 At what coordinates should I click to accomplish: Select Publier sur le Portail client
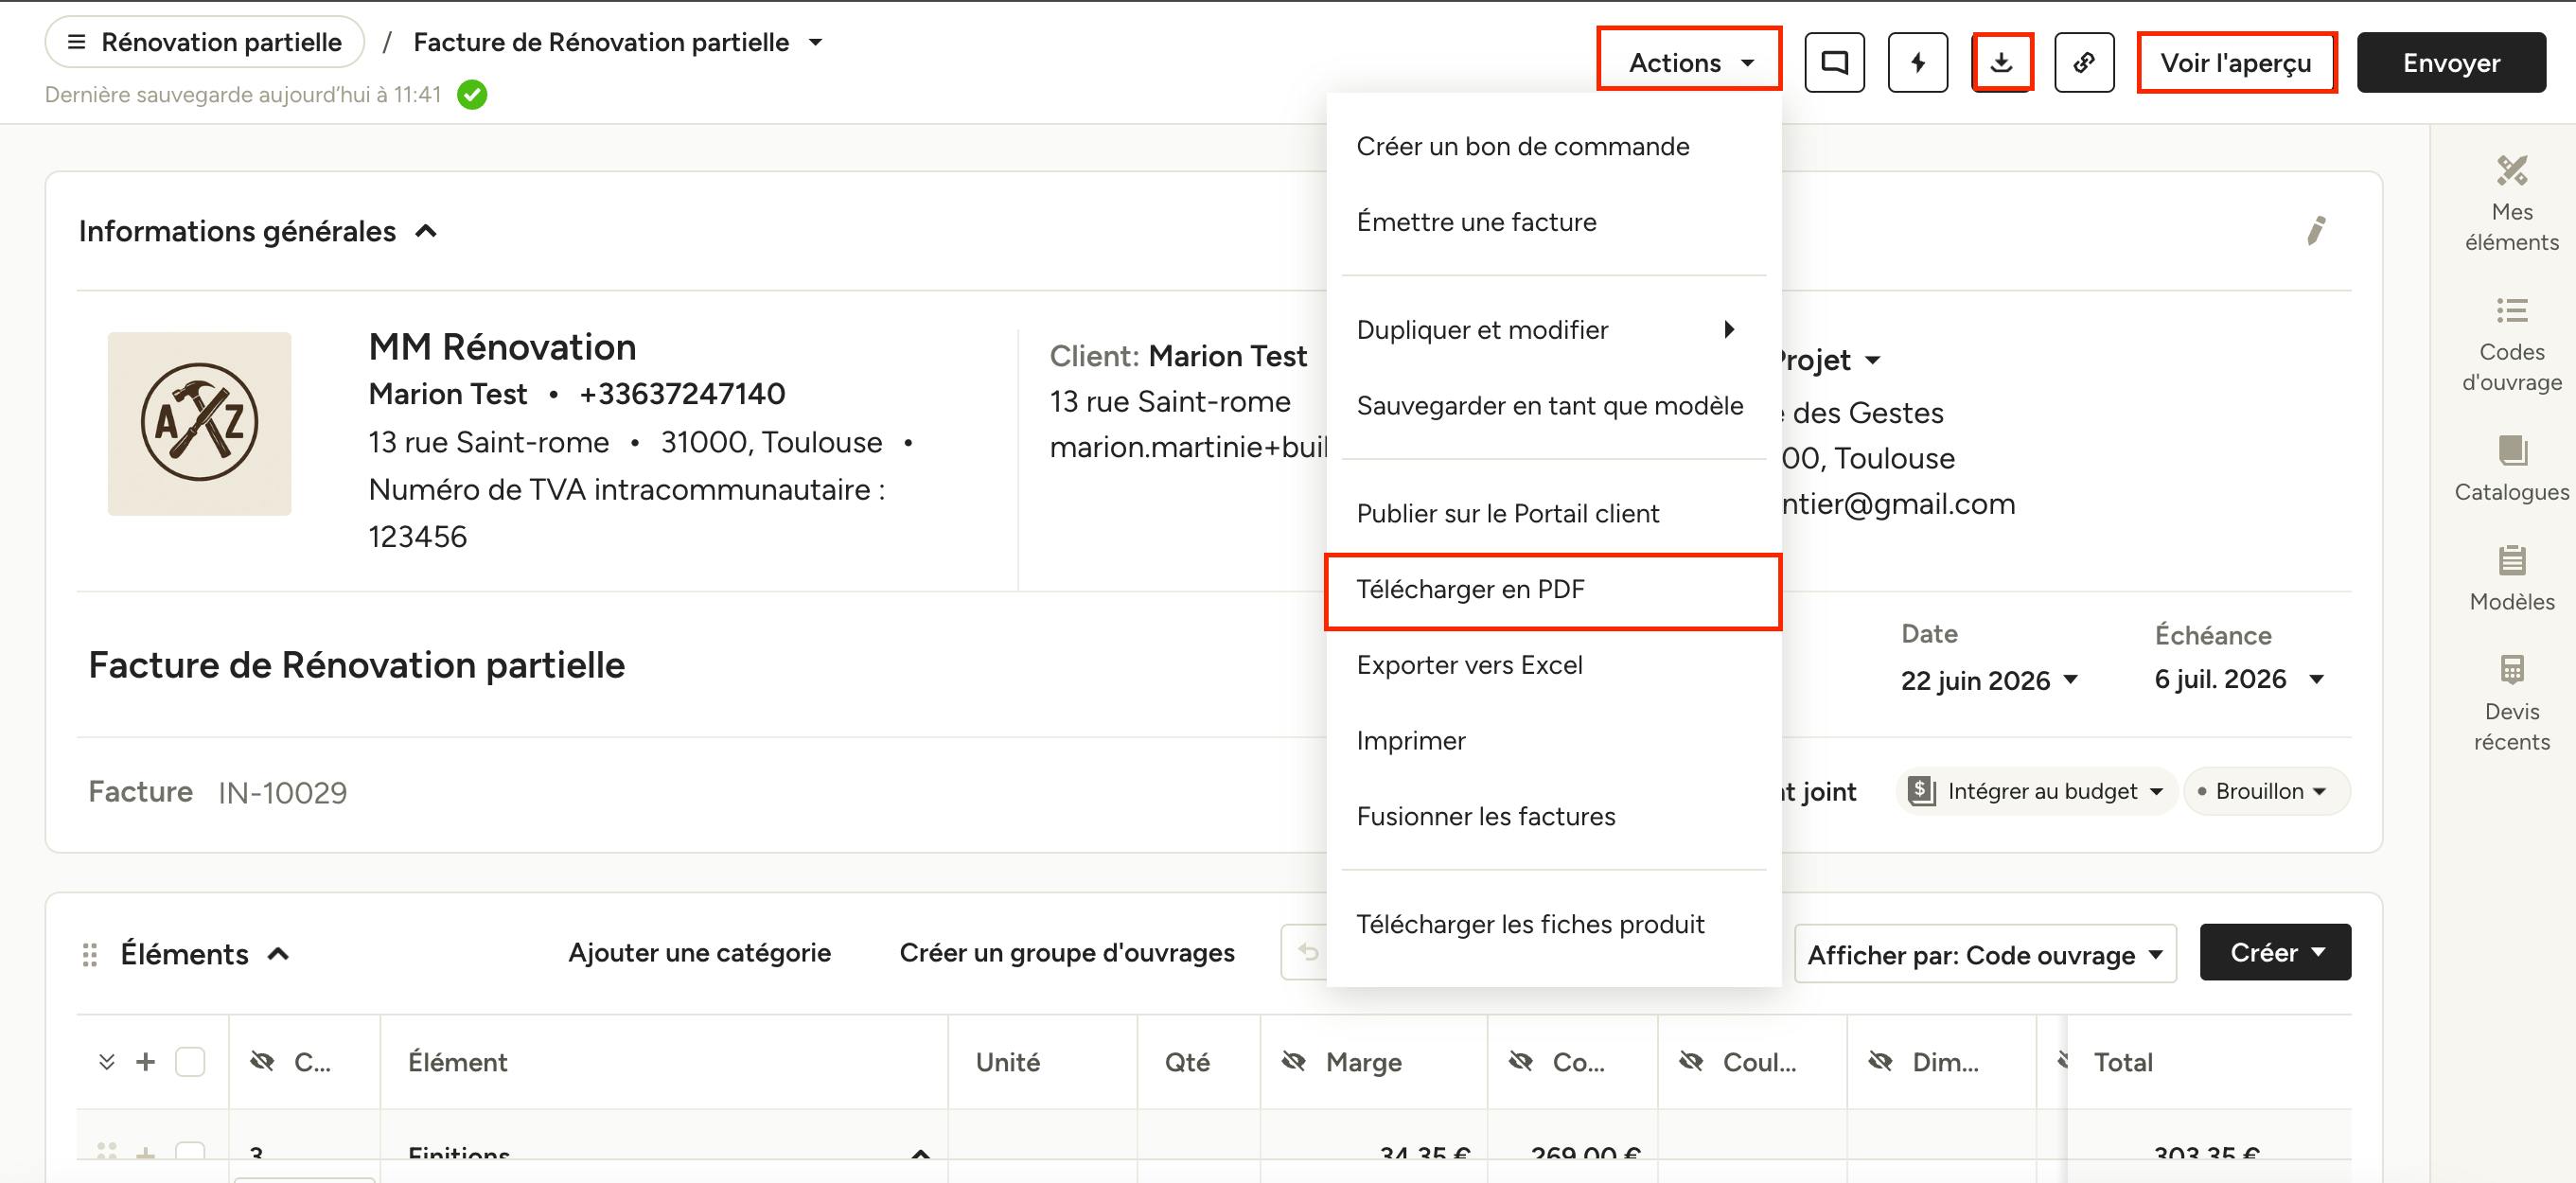click(1553, 514)
